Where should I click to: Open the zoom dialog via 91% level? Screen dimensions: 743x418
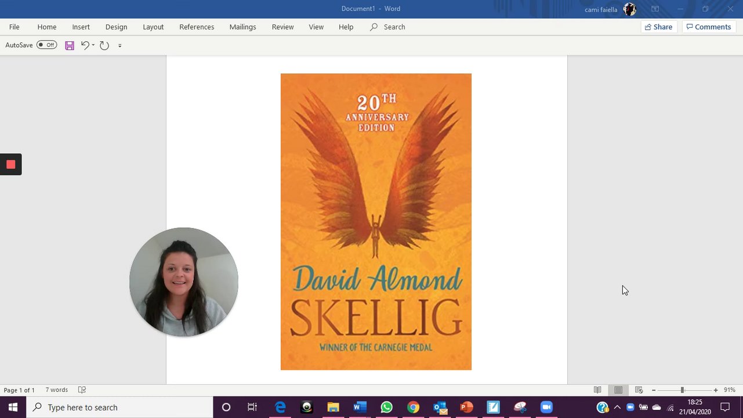tap(730, 390)
